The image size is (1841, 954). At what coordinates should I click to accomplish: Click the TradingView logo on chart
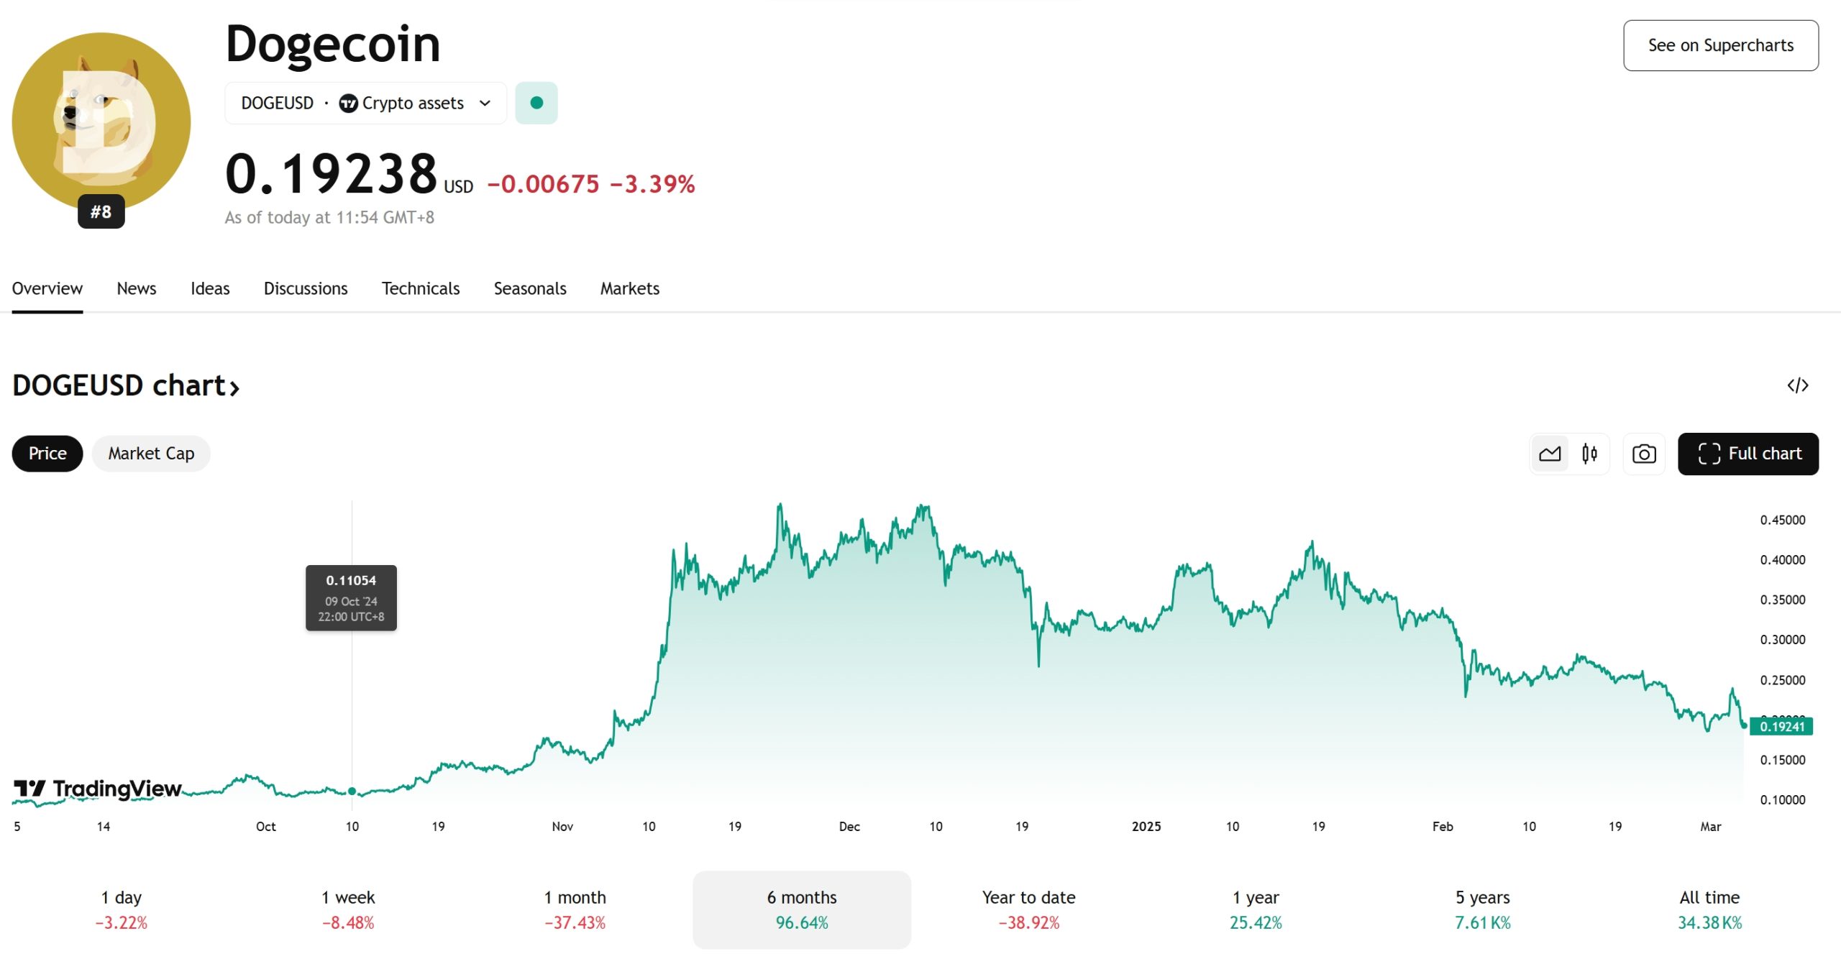[x=98, y=789]
